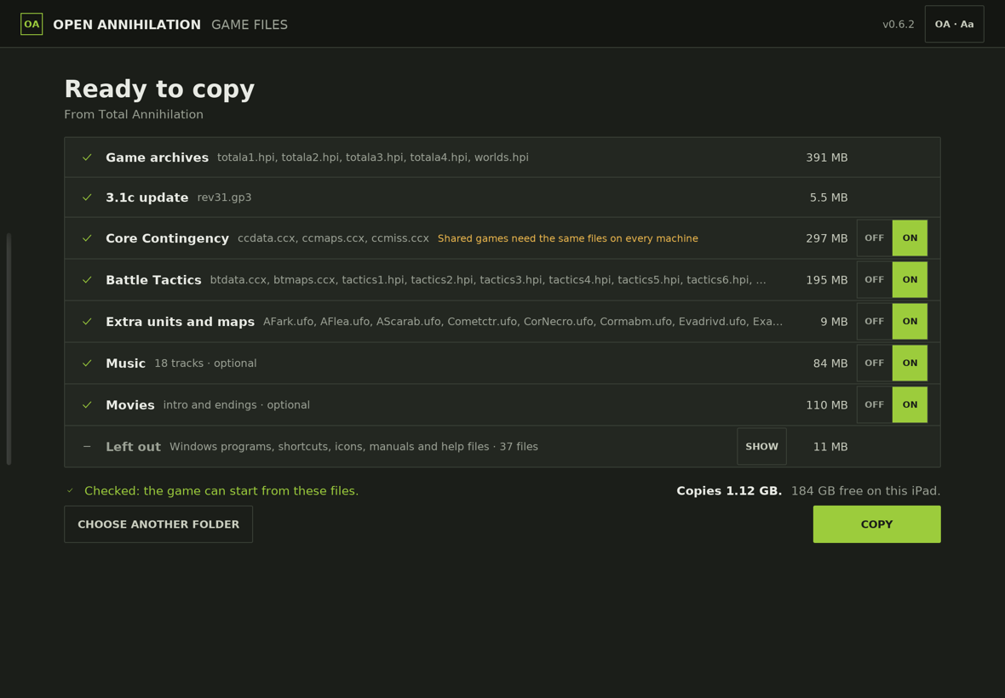This screenshot has width=1005, height=698.
Task: Click the 110 MB size value
Action: click(x=827, y=404)
